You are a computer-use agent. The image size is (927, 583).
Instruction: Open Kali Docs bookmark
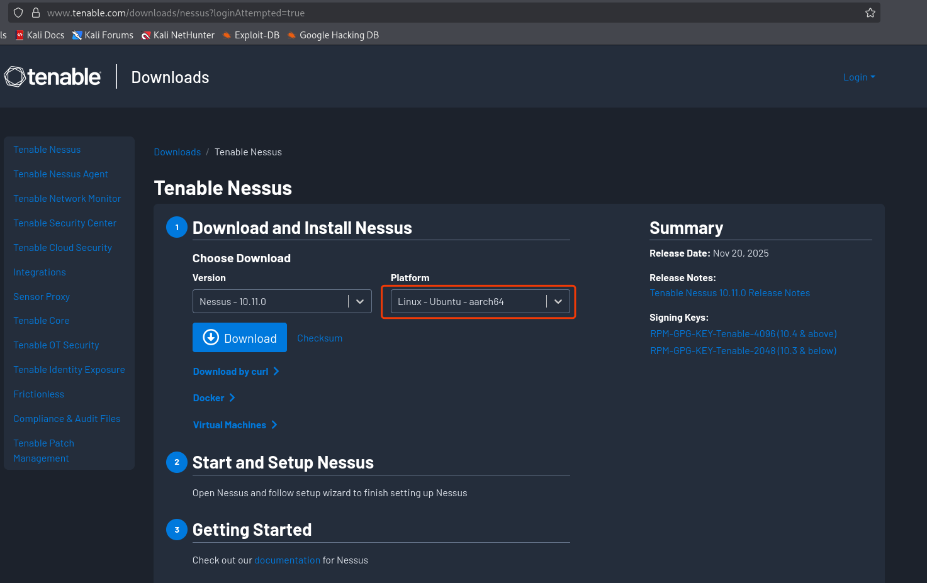tap(40, 35)
